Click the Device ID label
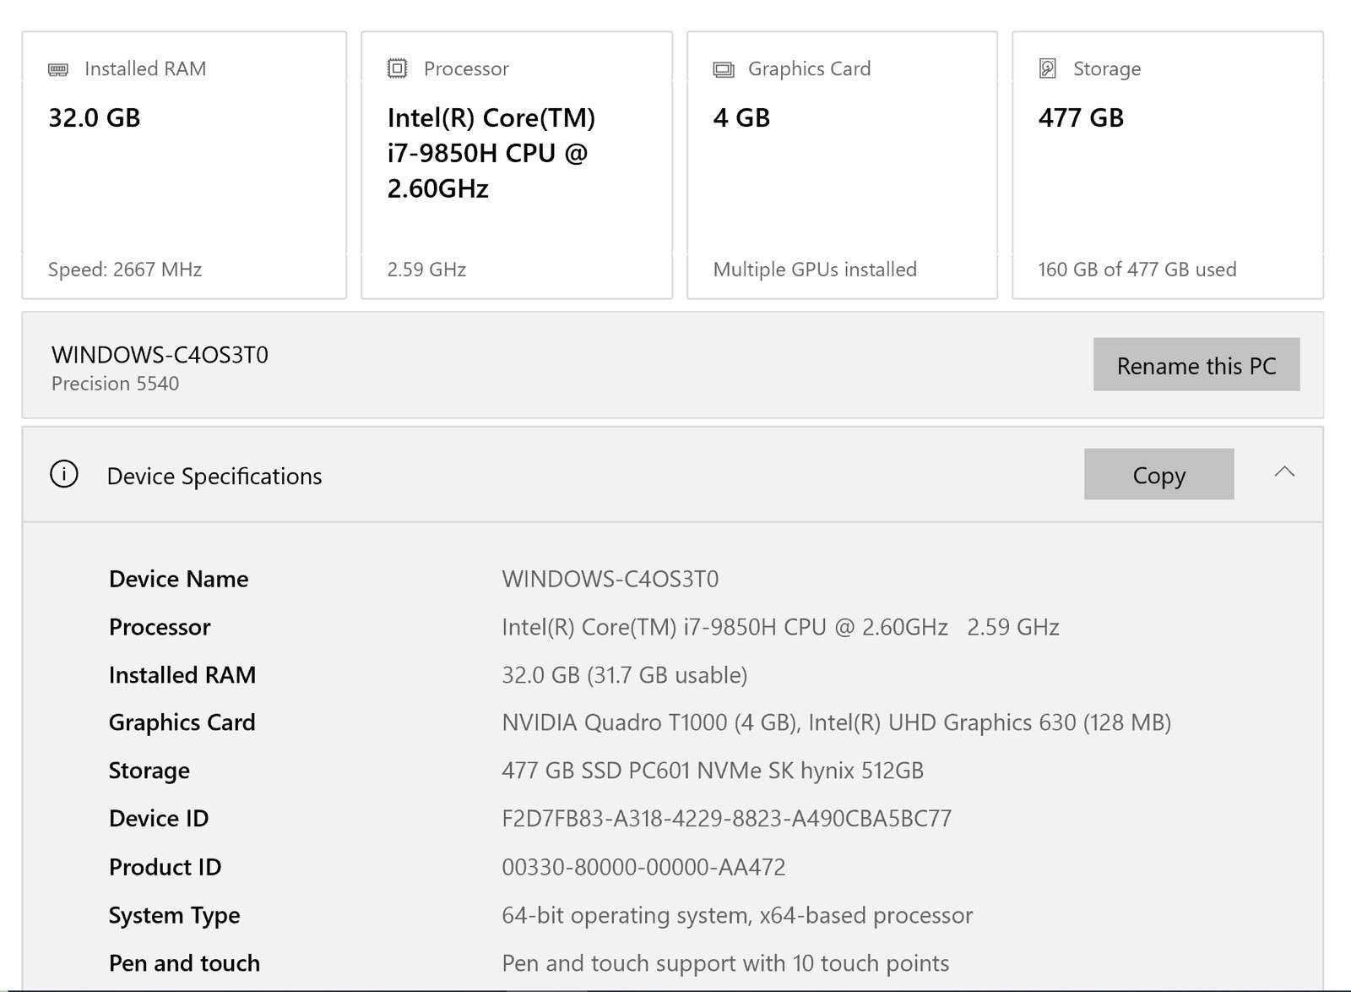The height and width of the screenshot is (992, 1351). pos(159,819)
